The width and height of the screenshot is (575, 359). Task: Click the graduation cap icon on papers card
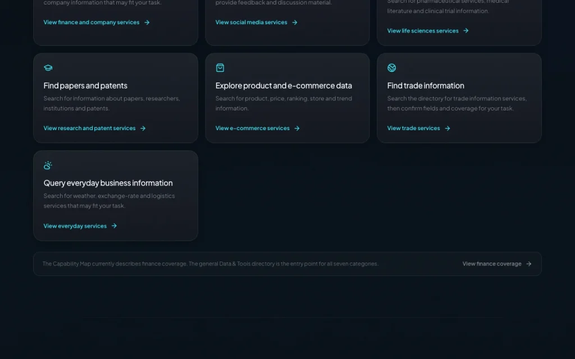click(48, 68)
